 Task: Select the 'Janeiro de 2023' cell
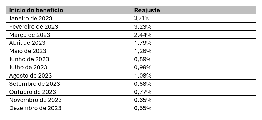coord(68,18)
